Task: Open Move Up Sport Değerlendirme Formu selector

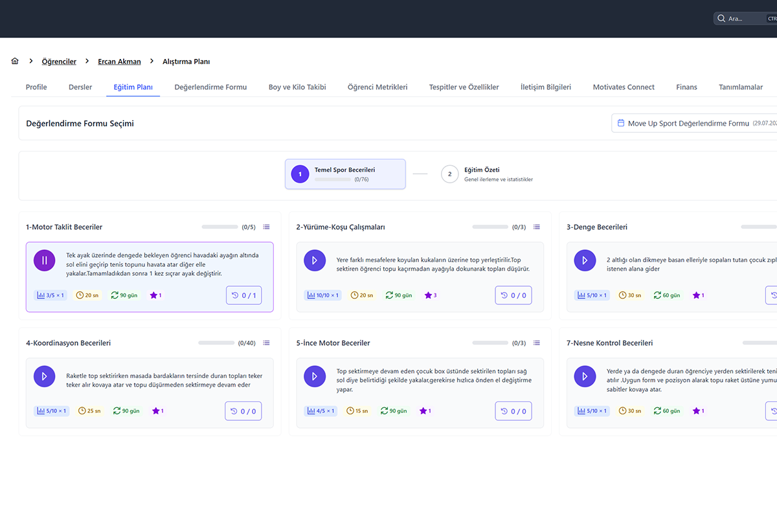Action: point(694,123)
